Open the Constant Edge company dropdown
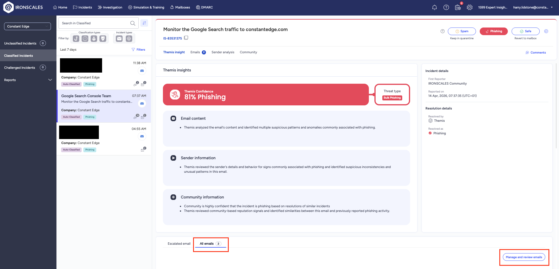The height and width of the screenshot is (269, 559). 27,26
